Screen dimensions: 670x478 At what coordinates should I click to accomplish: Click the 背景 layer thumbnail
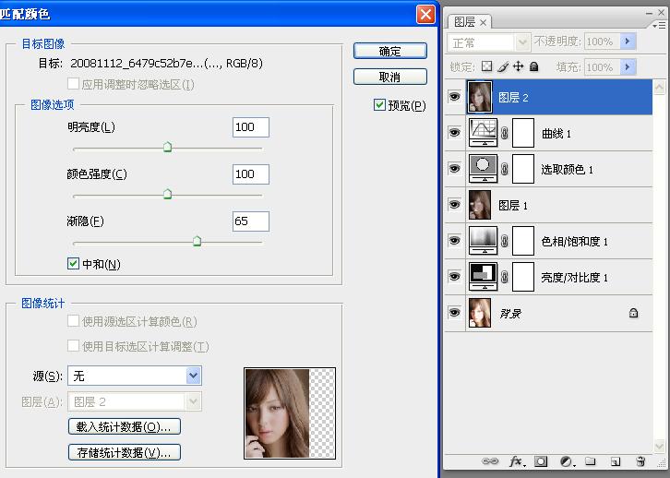[x=480, y=313]
